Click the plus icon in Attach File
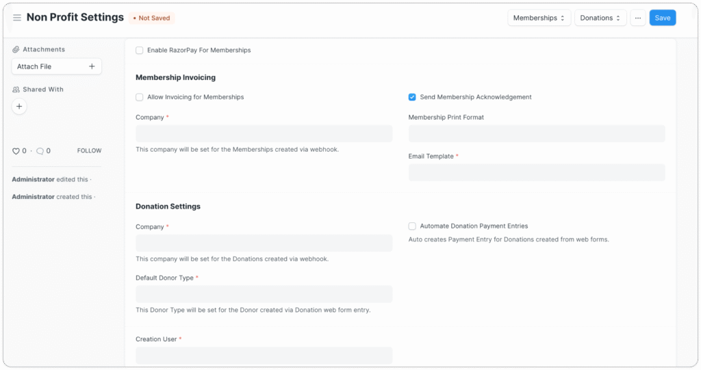The image size is (701, 370). tap(92, 66)
